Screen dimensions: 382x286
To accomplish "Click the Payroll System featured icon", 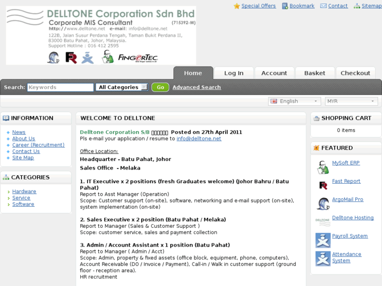I will pyautogui.click(x=323, y=240).
